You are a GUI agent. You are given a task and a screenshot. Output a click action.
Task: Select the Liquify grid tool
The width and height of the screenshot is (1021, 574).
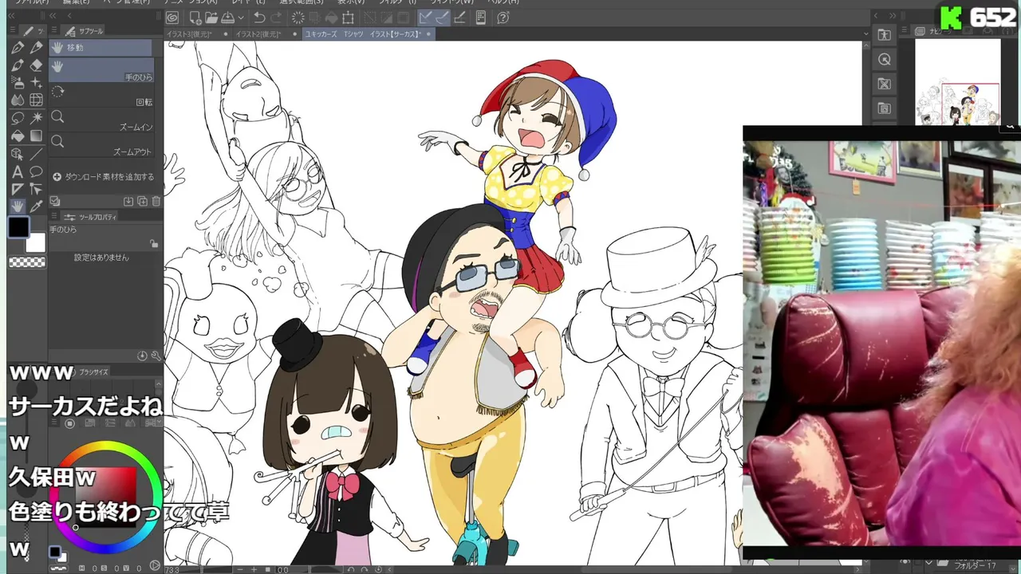point(36,100)
